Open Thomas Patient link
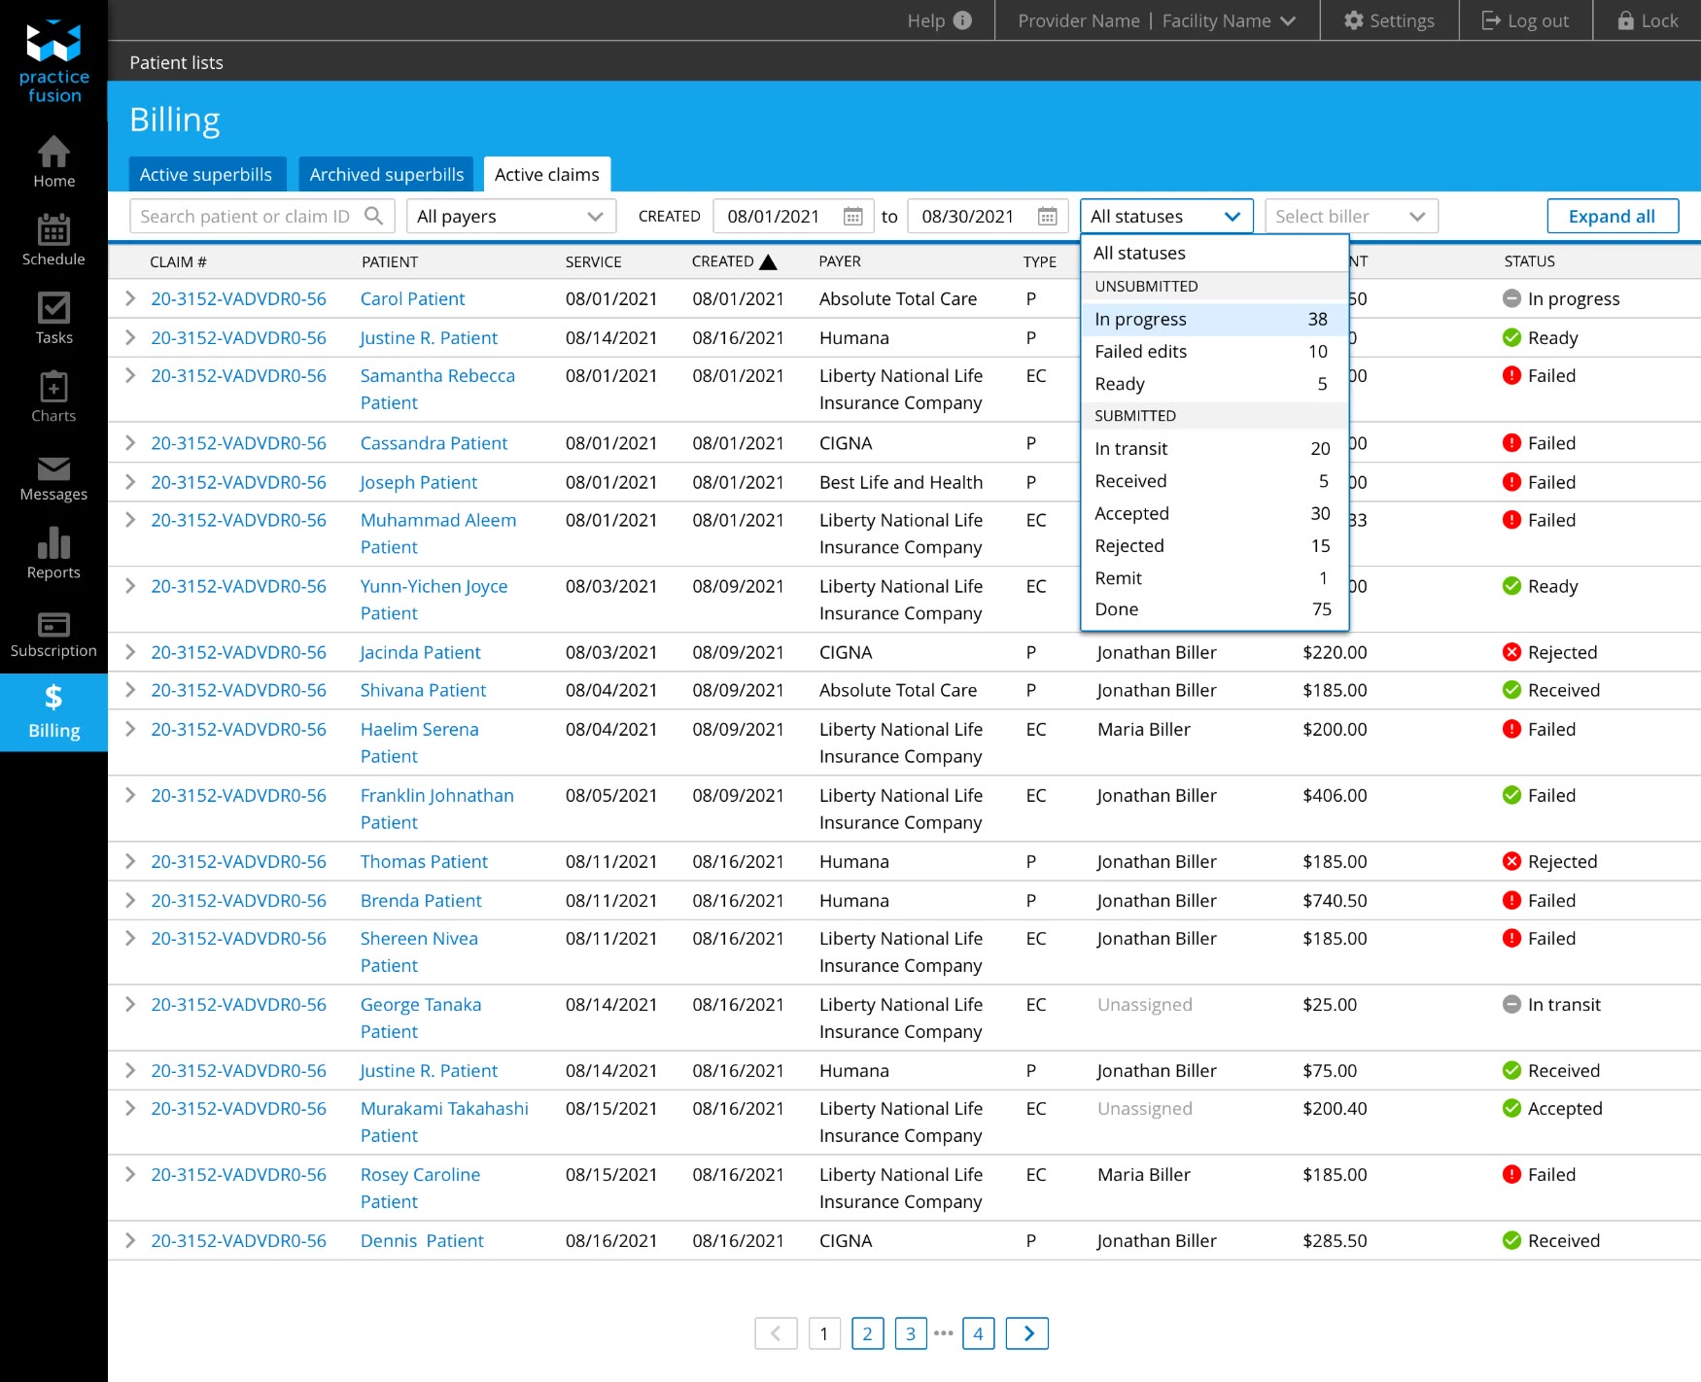Image resolution: width=1701 pixels, height=1382 pixels. [x=424, y=861]
